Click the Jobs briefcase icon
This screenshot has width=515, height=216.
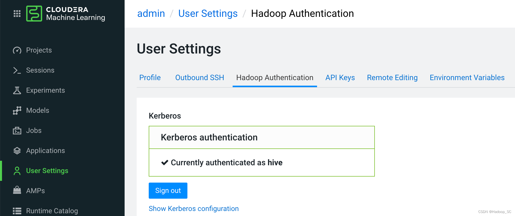pyautogui.click(x=17, y=131)
